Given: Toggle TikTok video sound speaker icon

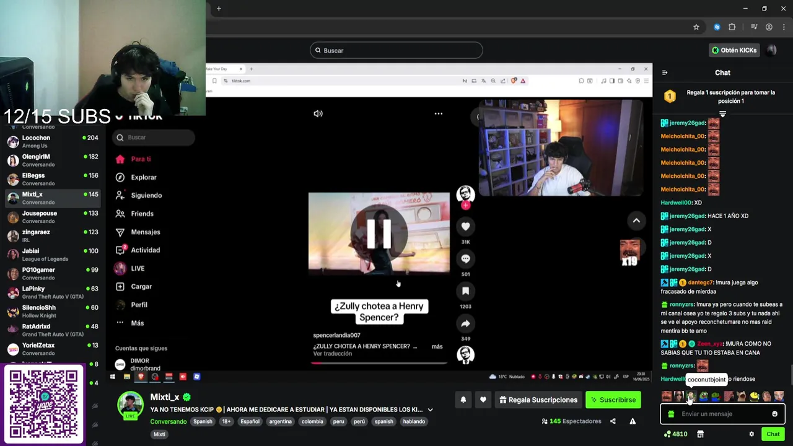Looking at the screenshot, I should tap(318, 113).
